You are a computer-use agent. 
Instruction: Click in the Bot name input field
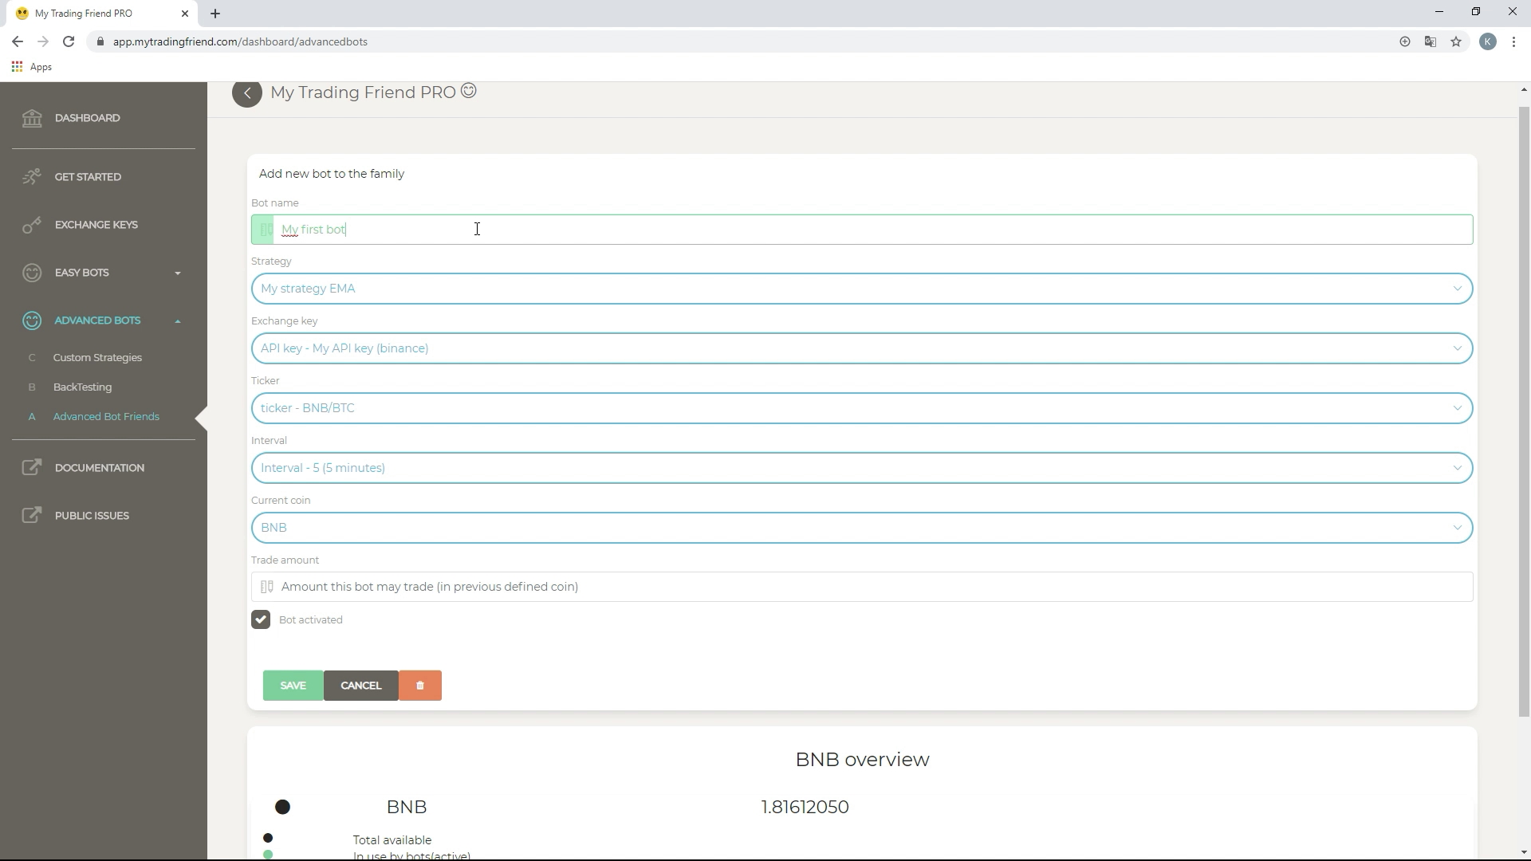[x=862, y=230]
